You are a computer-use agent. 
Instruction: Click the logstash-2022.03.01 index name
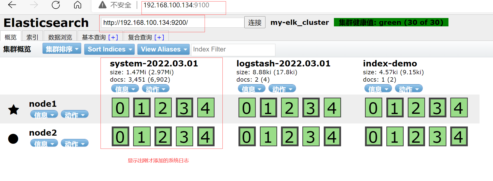(283, 63)
